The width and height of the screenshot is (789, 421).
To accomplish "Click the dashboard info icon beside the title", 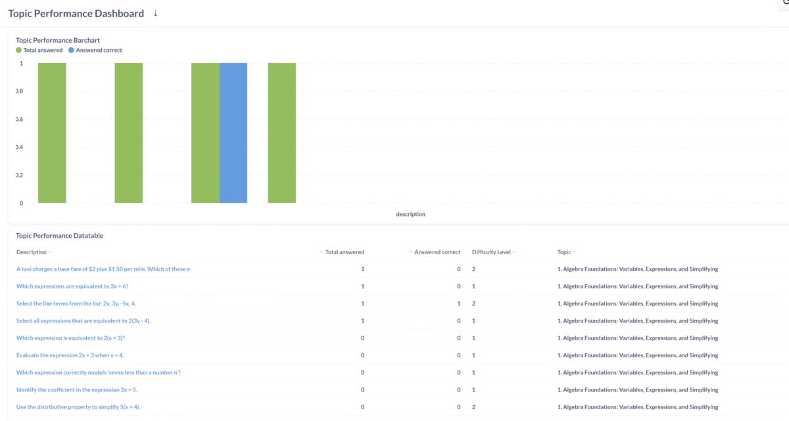I will pyautogui.click(x=156, y=13).
